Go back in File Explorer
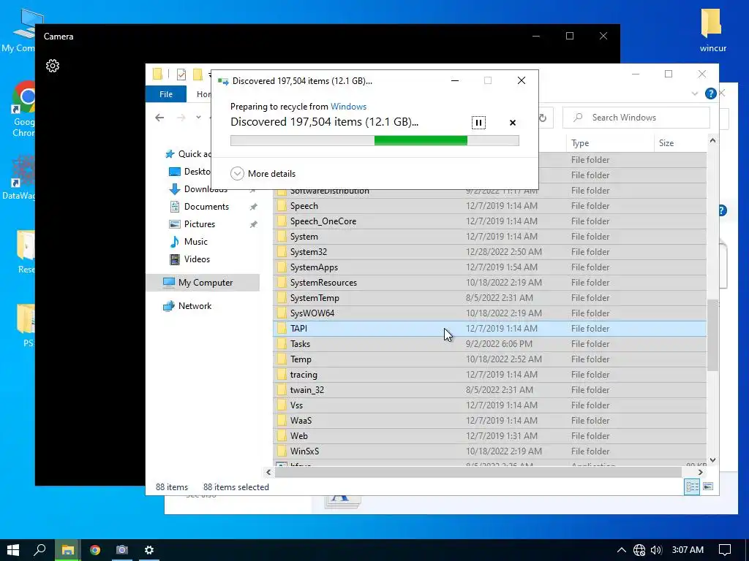The image size is (749, 561). (x=159, y=118)
